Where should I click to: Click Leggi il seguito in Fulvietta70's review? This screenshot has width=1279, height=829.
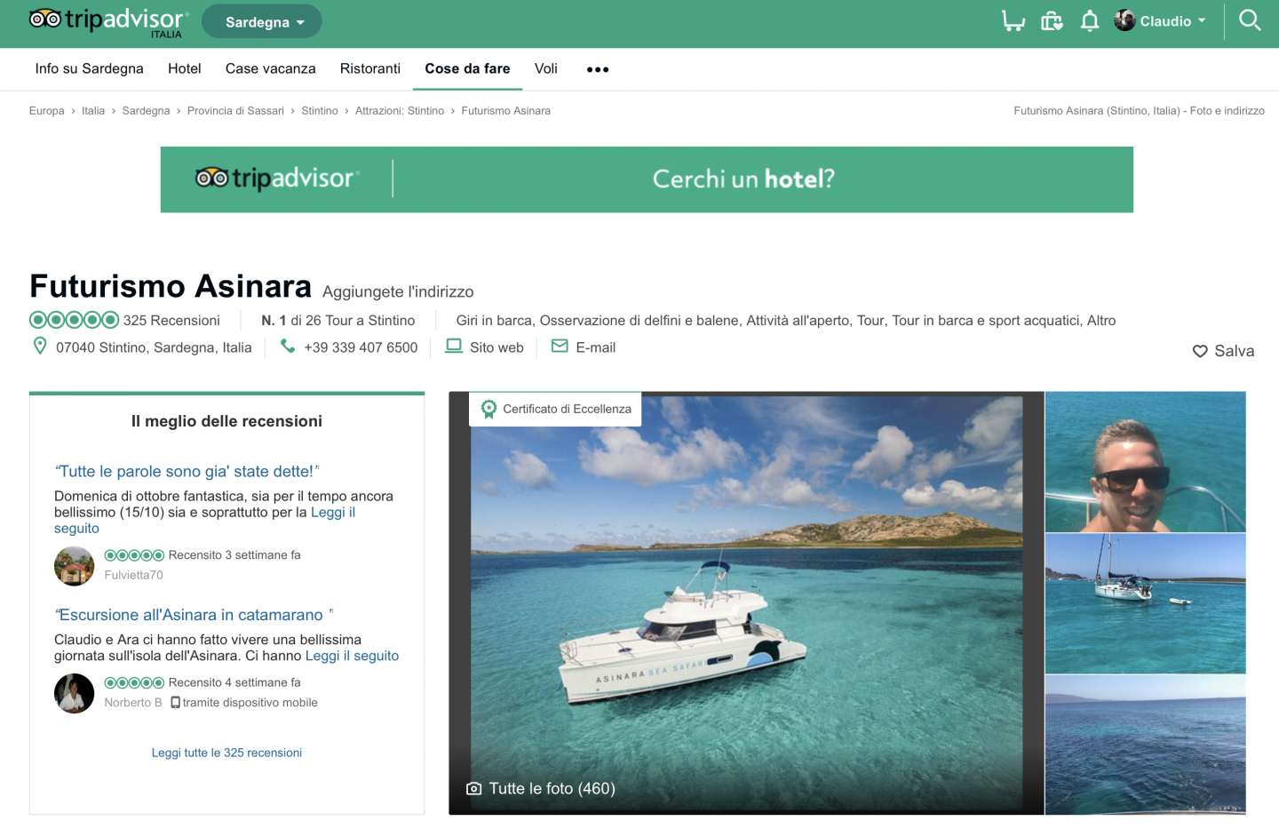pyautogui.click(x=204, y=520)
